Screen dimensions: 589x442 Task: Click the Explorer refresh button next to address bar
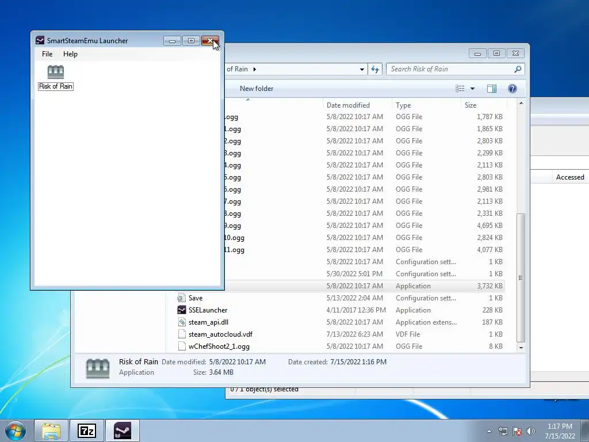[375, 69]
